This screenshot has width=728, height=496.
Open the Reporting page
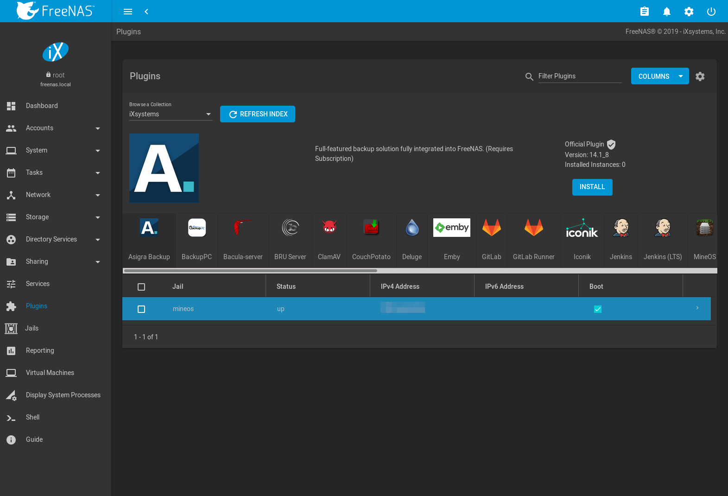click(56, 350)
